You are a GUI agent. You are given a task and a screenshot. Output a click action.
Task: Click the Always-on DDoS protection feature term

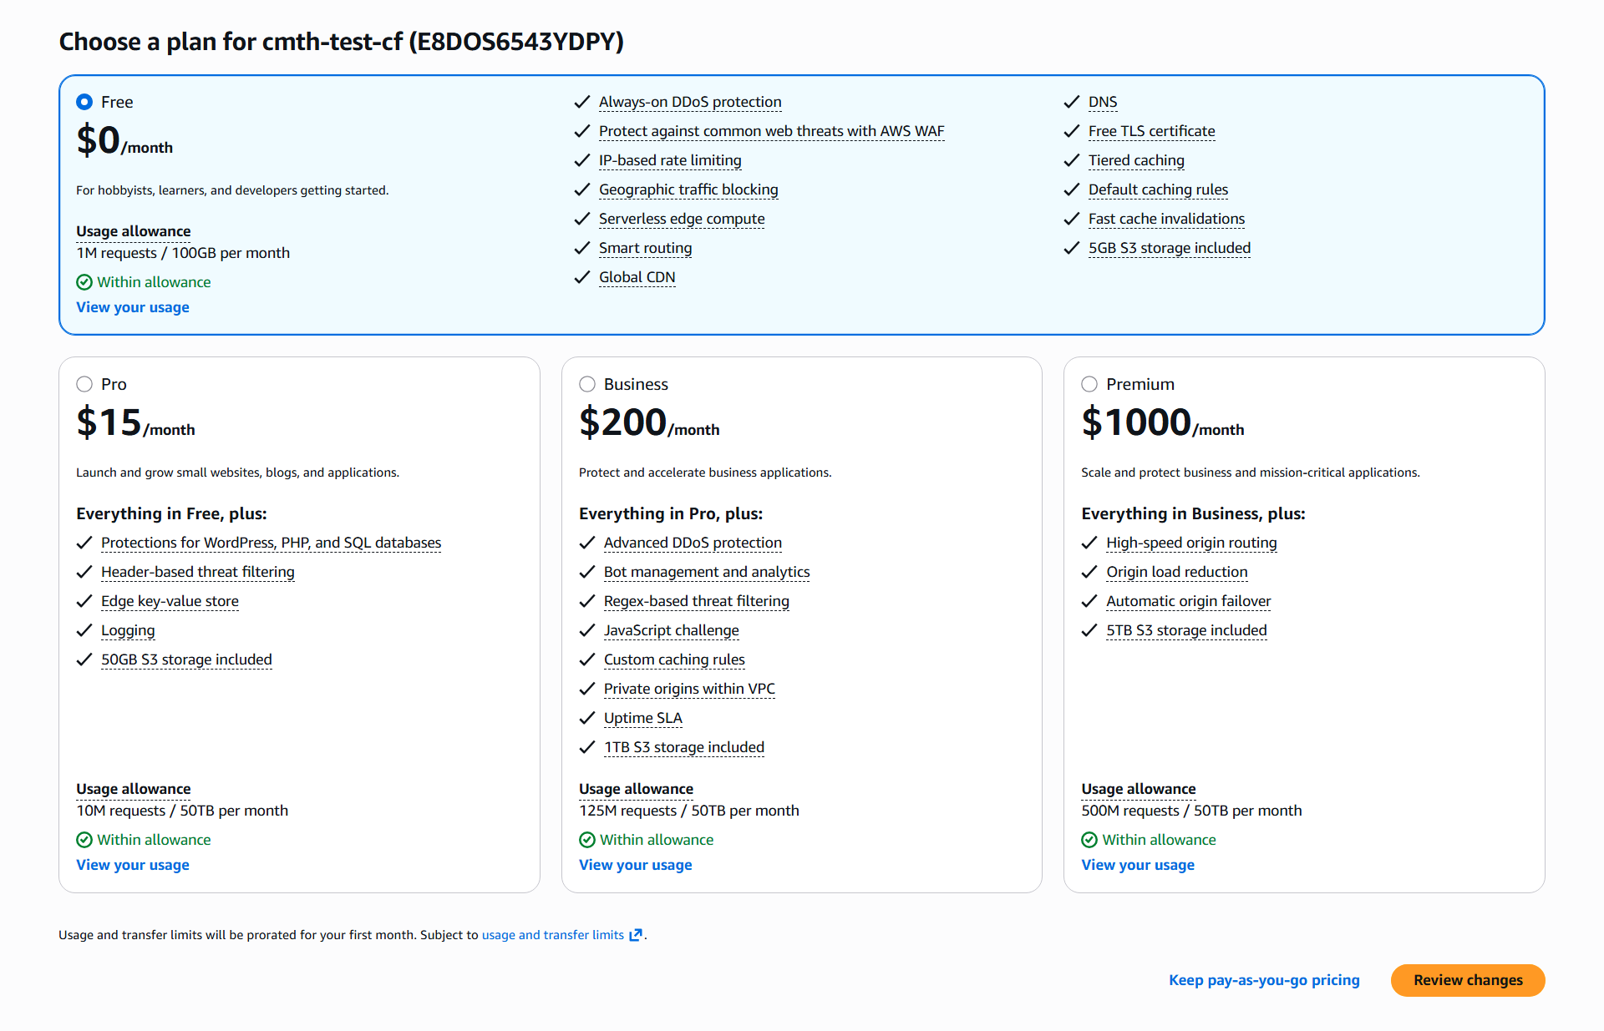[690, 102]
